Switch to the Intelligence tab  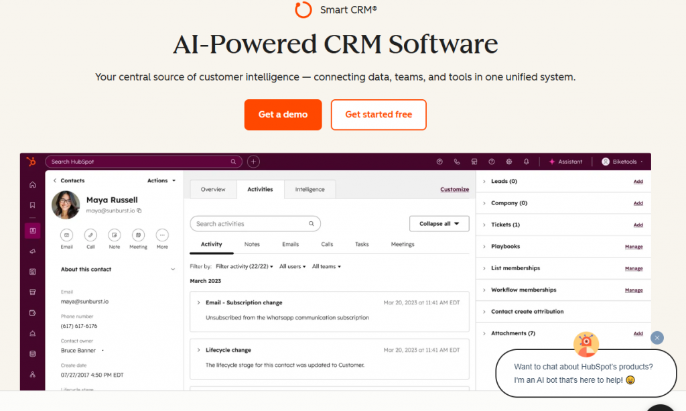coord(310,190)
